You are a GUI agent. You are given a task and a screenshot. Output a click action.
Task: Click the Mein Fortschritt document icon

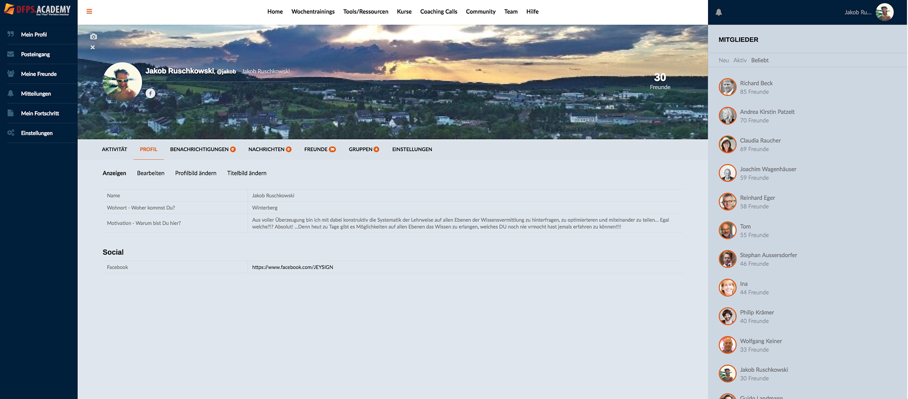[10, 113]
